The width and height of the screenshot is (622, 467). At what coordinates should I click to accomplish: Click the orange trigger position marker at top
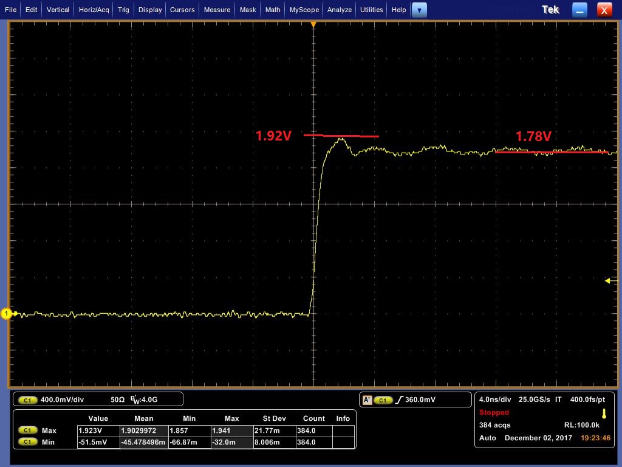[313, 25]
